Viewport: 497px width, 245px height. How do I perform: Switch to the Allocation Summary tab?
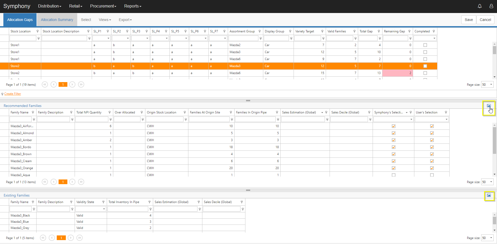[x=57, y=20]
